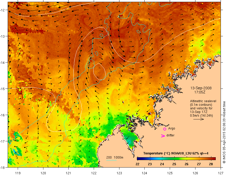
Task: Click latitude axis label -16
Action: click(3, 115)
